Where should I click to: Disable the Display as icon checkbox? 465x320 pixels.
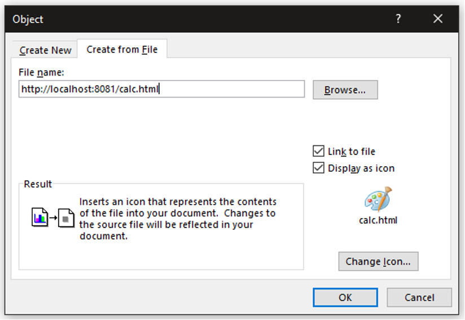319,168
